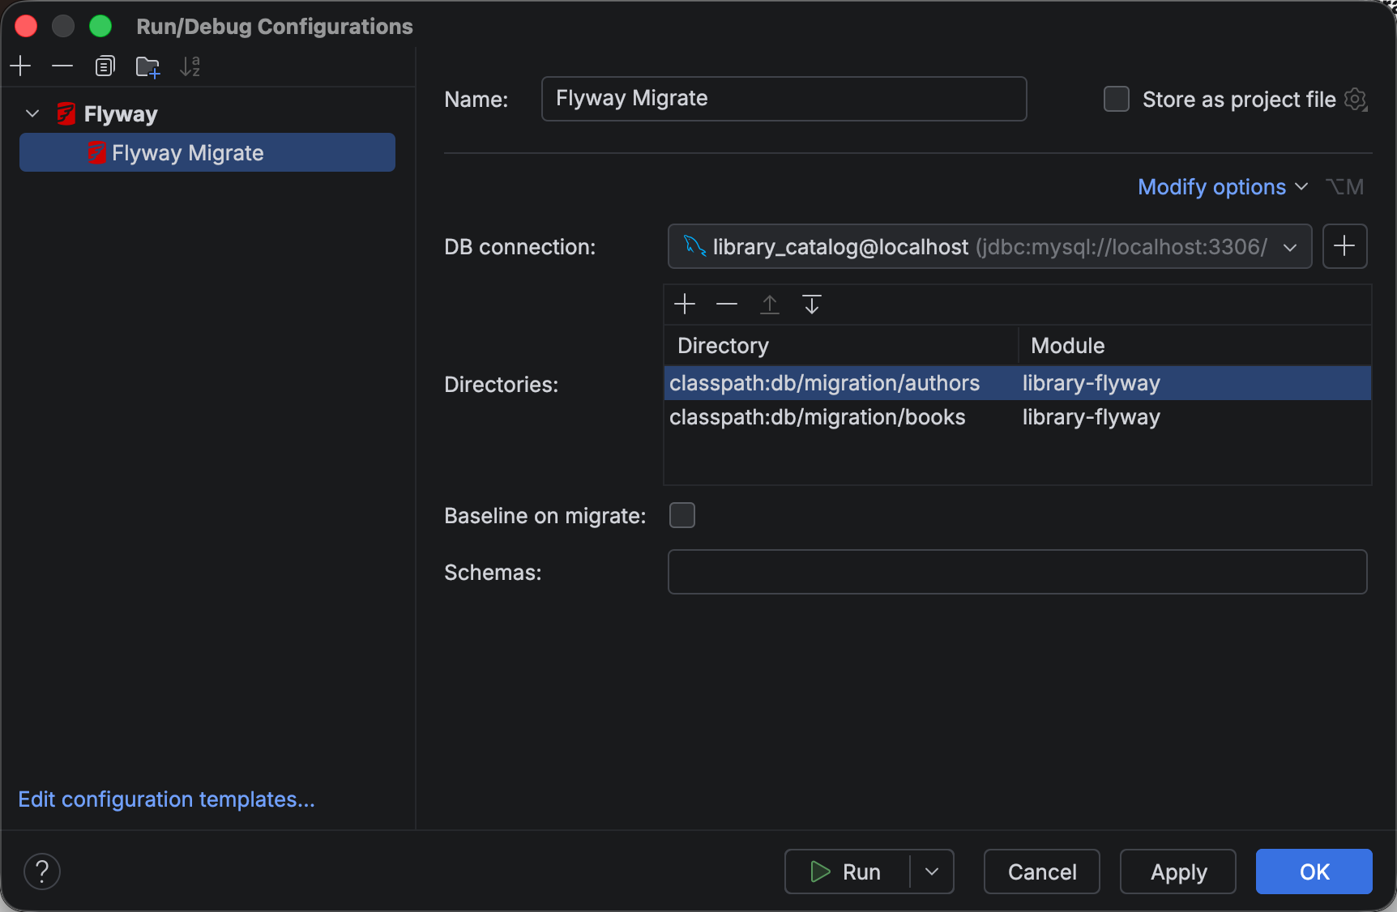Enable Store as project file checkbox
1397x912 pixels.
coord(1117,99)
